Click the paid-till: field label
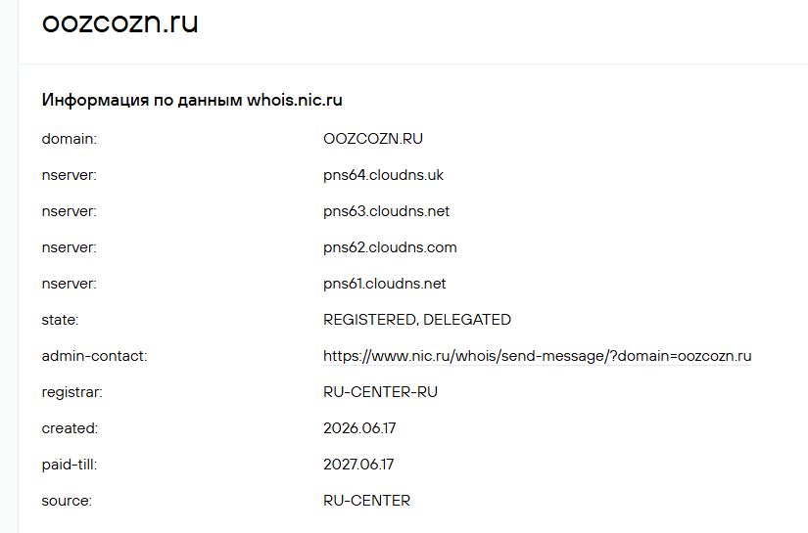 click(x=70, y=465)
